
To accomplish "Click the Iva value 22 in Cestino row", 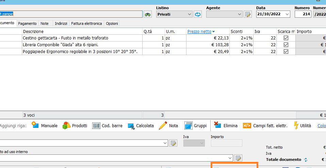I will pyautogui.click(x=265, y=38).
